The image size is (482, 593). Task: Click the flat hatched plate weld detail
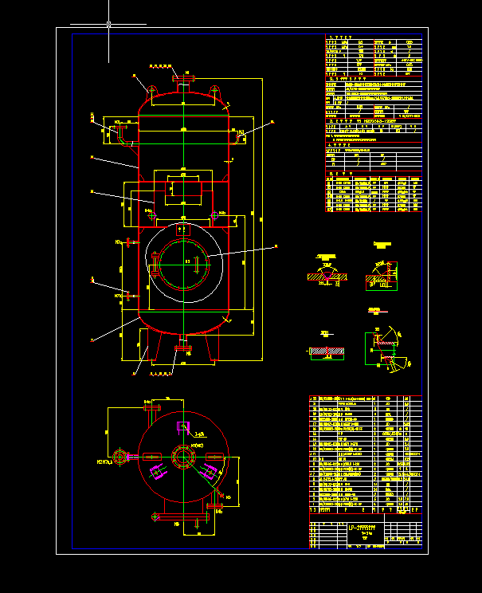pos(327,352)
